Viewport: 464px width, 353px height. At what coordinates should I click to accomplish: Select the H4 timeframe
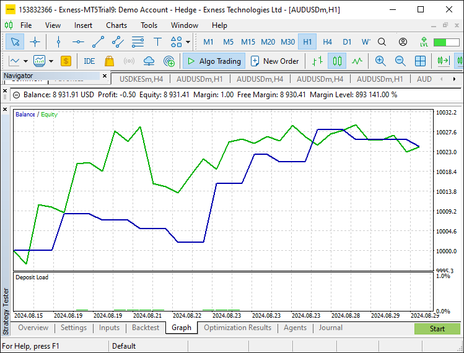point(327,41)
